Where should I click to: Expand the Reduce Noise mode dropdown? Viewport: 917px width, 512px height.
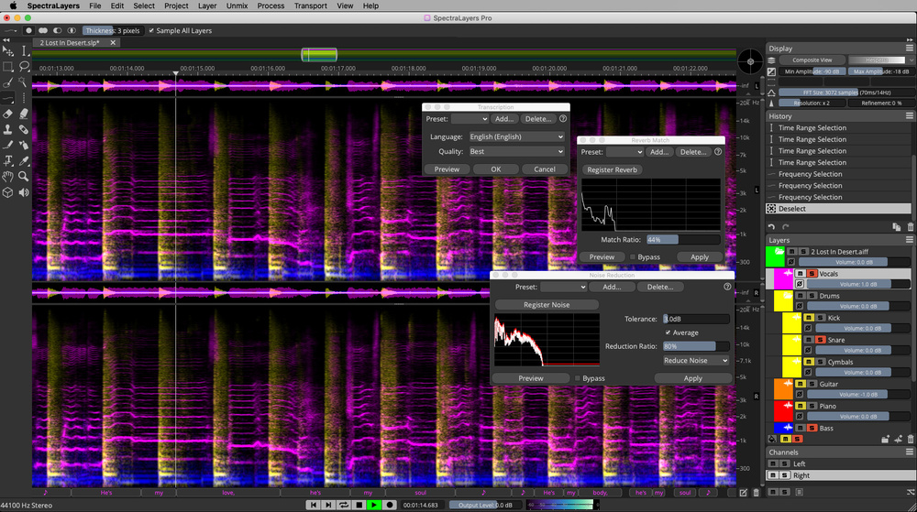pos(696,361)
